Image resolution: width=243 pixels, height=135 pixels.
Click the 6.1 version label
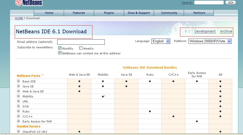[187, 31]
